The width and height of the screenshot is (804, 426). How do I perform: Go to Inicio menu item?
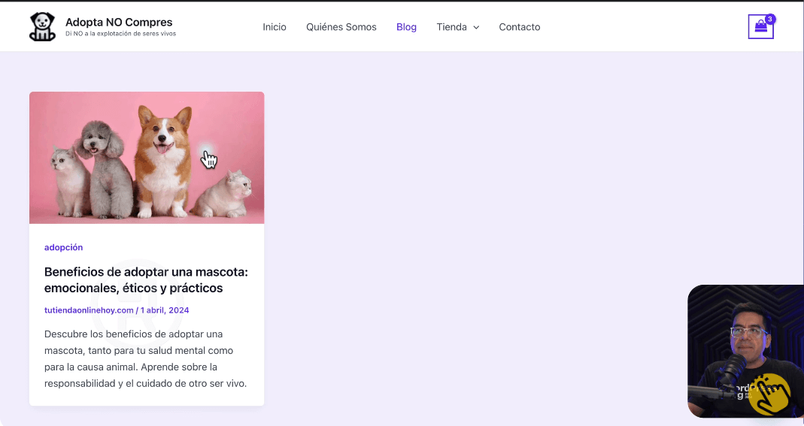coord(275,27)
